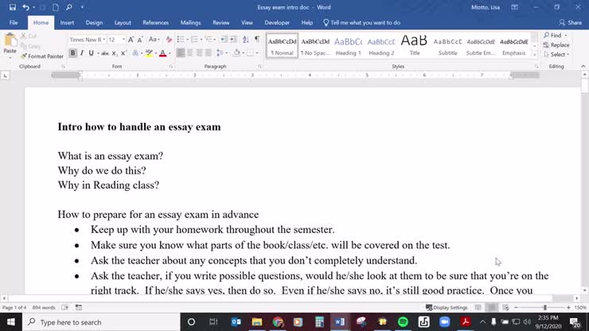Toggle show paragraph marks
Image resolution: width=589 pixels, height=331 pixels.
pyautogui.click(x=257, y=39)
